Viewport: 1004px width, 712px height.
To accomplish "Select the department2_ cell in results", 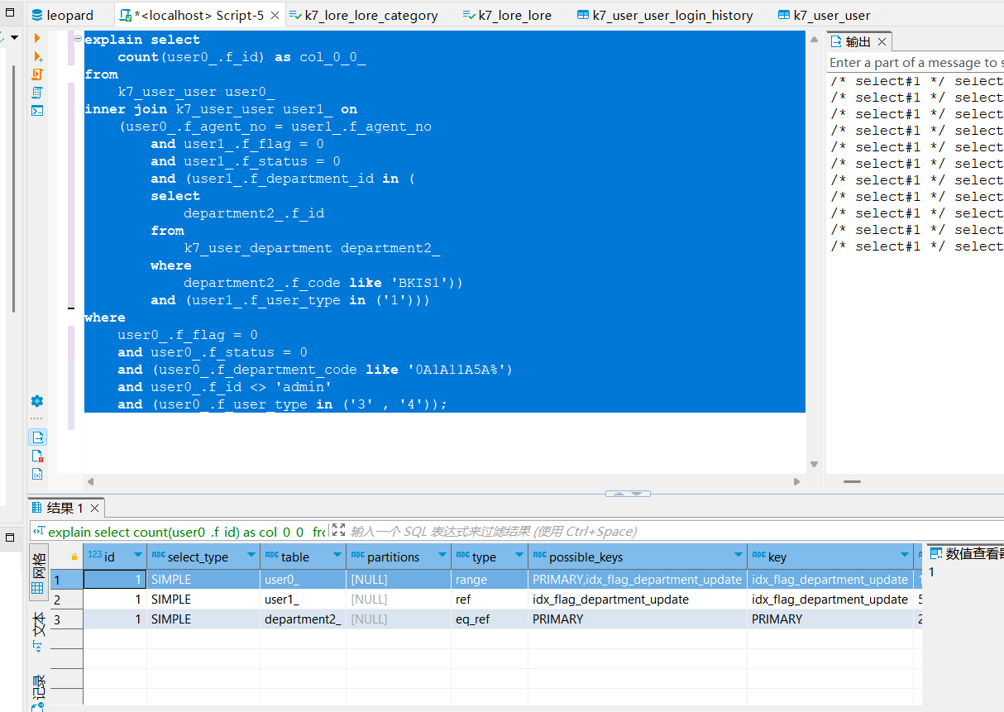I will pos(303,619).
